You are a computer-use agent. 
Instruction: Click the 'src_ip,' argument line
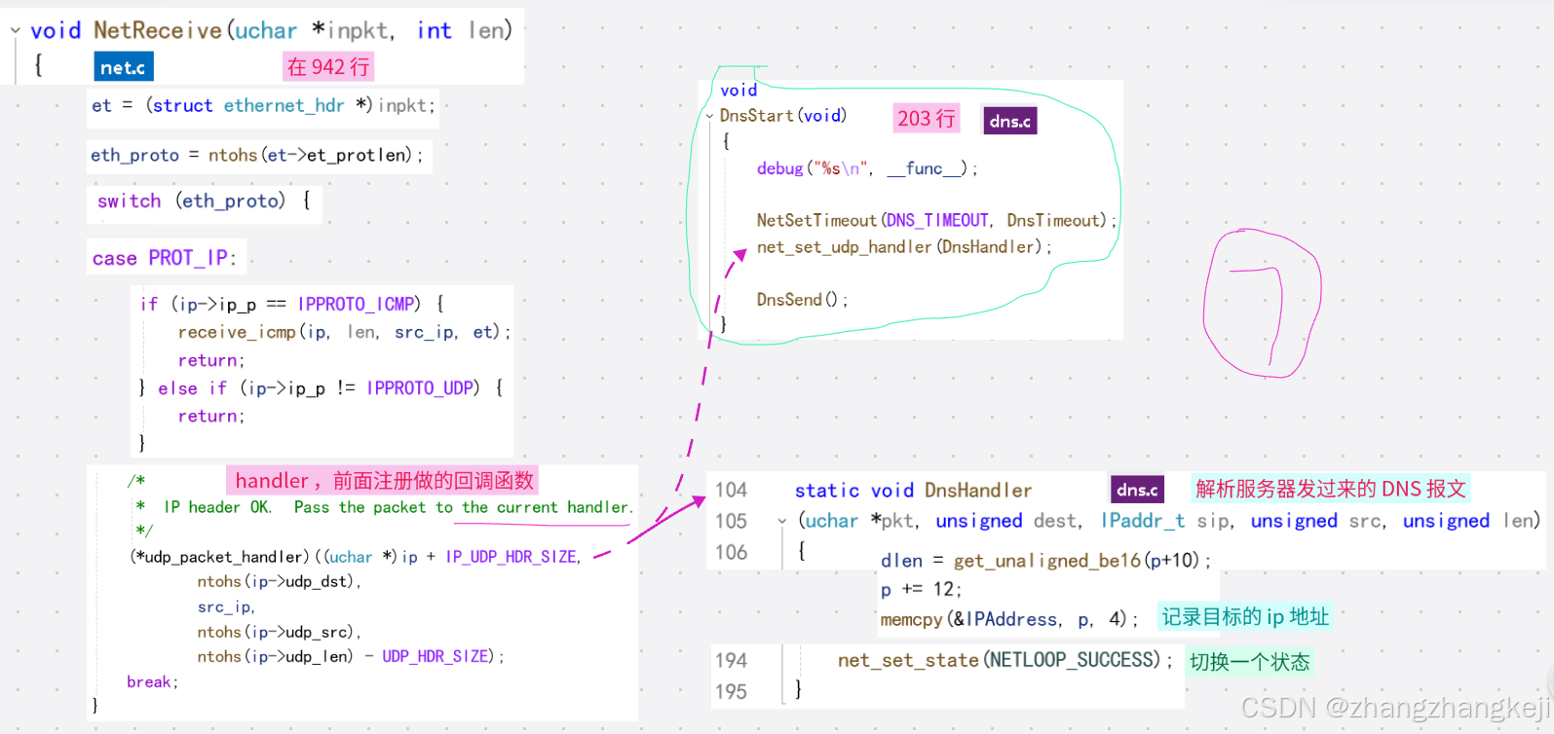click(226, 606)
